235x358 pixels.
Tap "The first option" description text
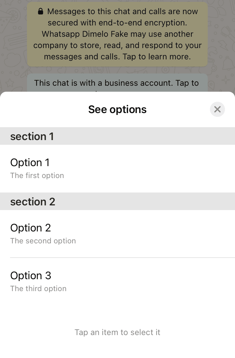(37, 176)
